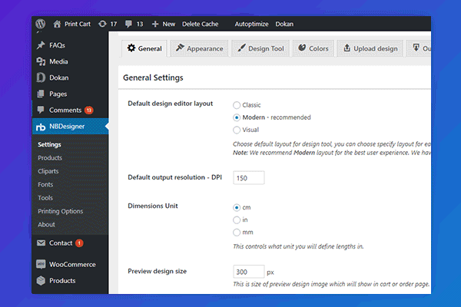Click the Media library icon
The width and height of the screenshot is (461, 307).
click(x=41, y=61)
